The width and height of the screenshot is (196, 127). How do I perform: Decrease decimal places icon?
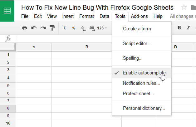tap(83, 28)
